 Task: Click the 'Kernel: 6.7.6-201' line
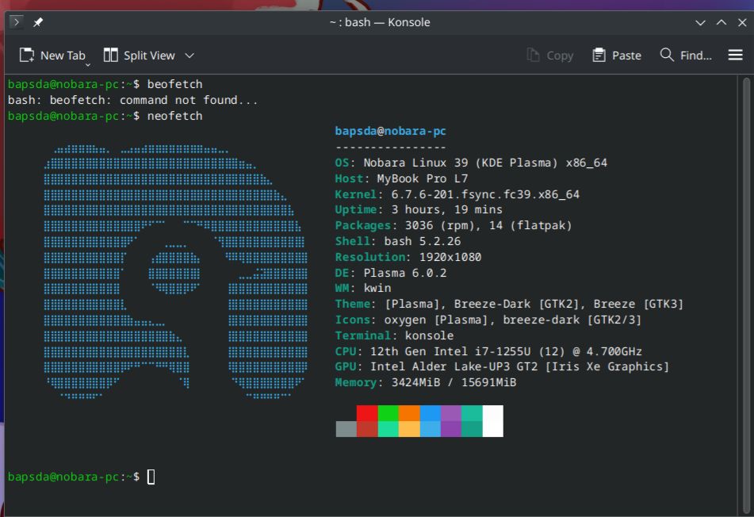pyautogui.click(x=457, y=194)
